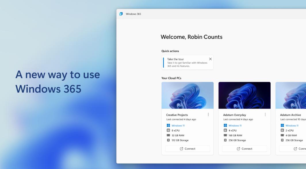Open the Windows 11 link on Creative Projects
Screen dimensions: 306x169
(x=178, y=125)
